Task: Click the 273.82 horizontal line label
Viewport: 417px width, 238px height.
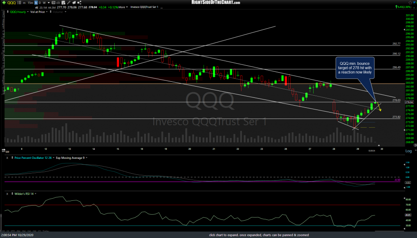Action: 396,117
